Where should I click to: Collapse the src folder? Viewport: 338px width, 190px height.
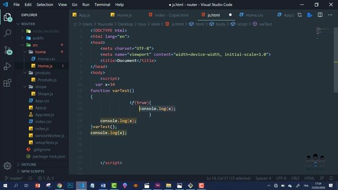(22, 45)
